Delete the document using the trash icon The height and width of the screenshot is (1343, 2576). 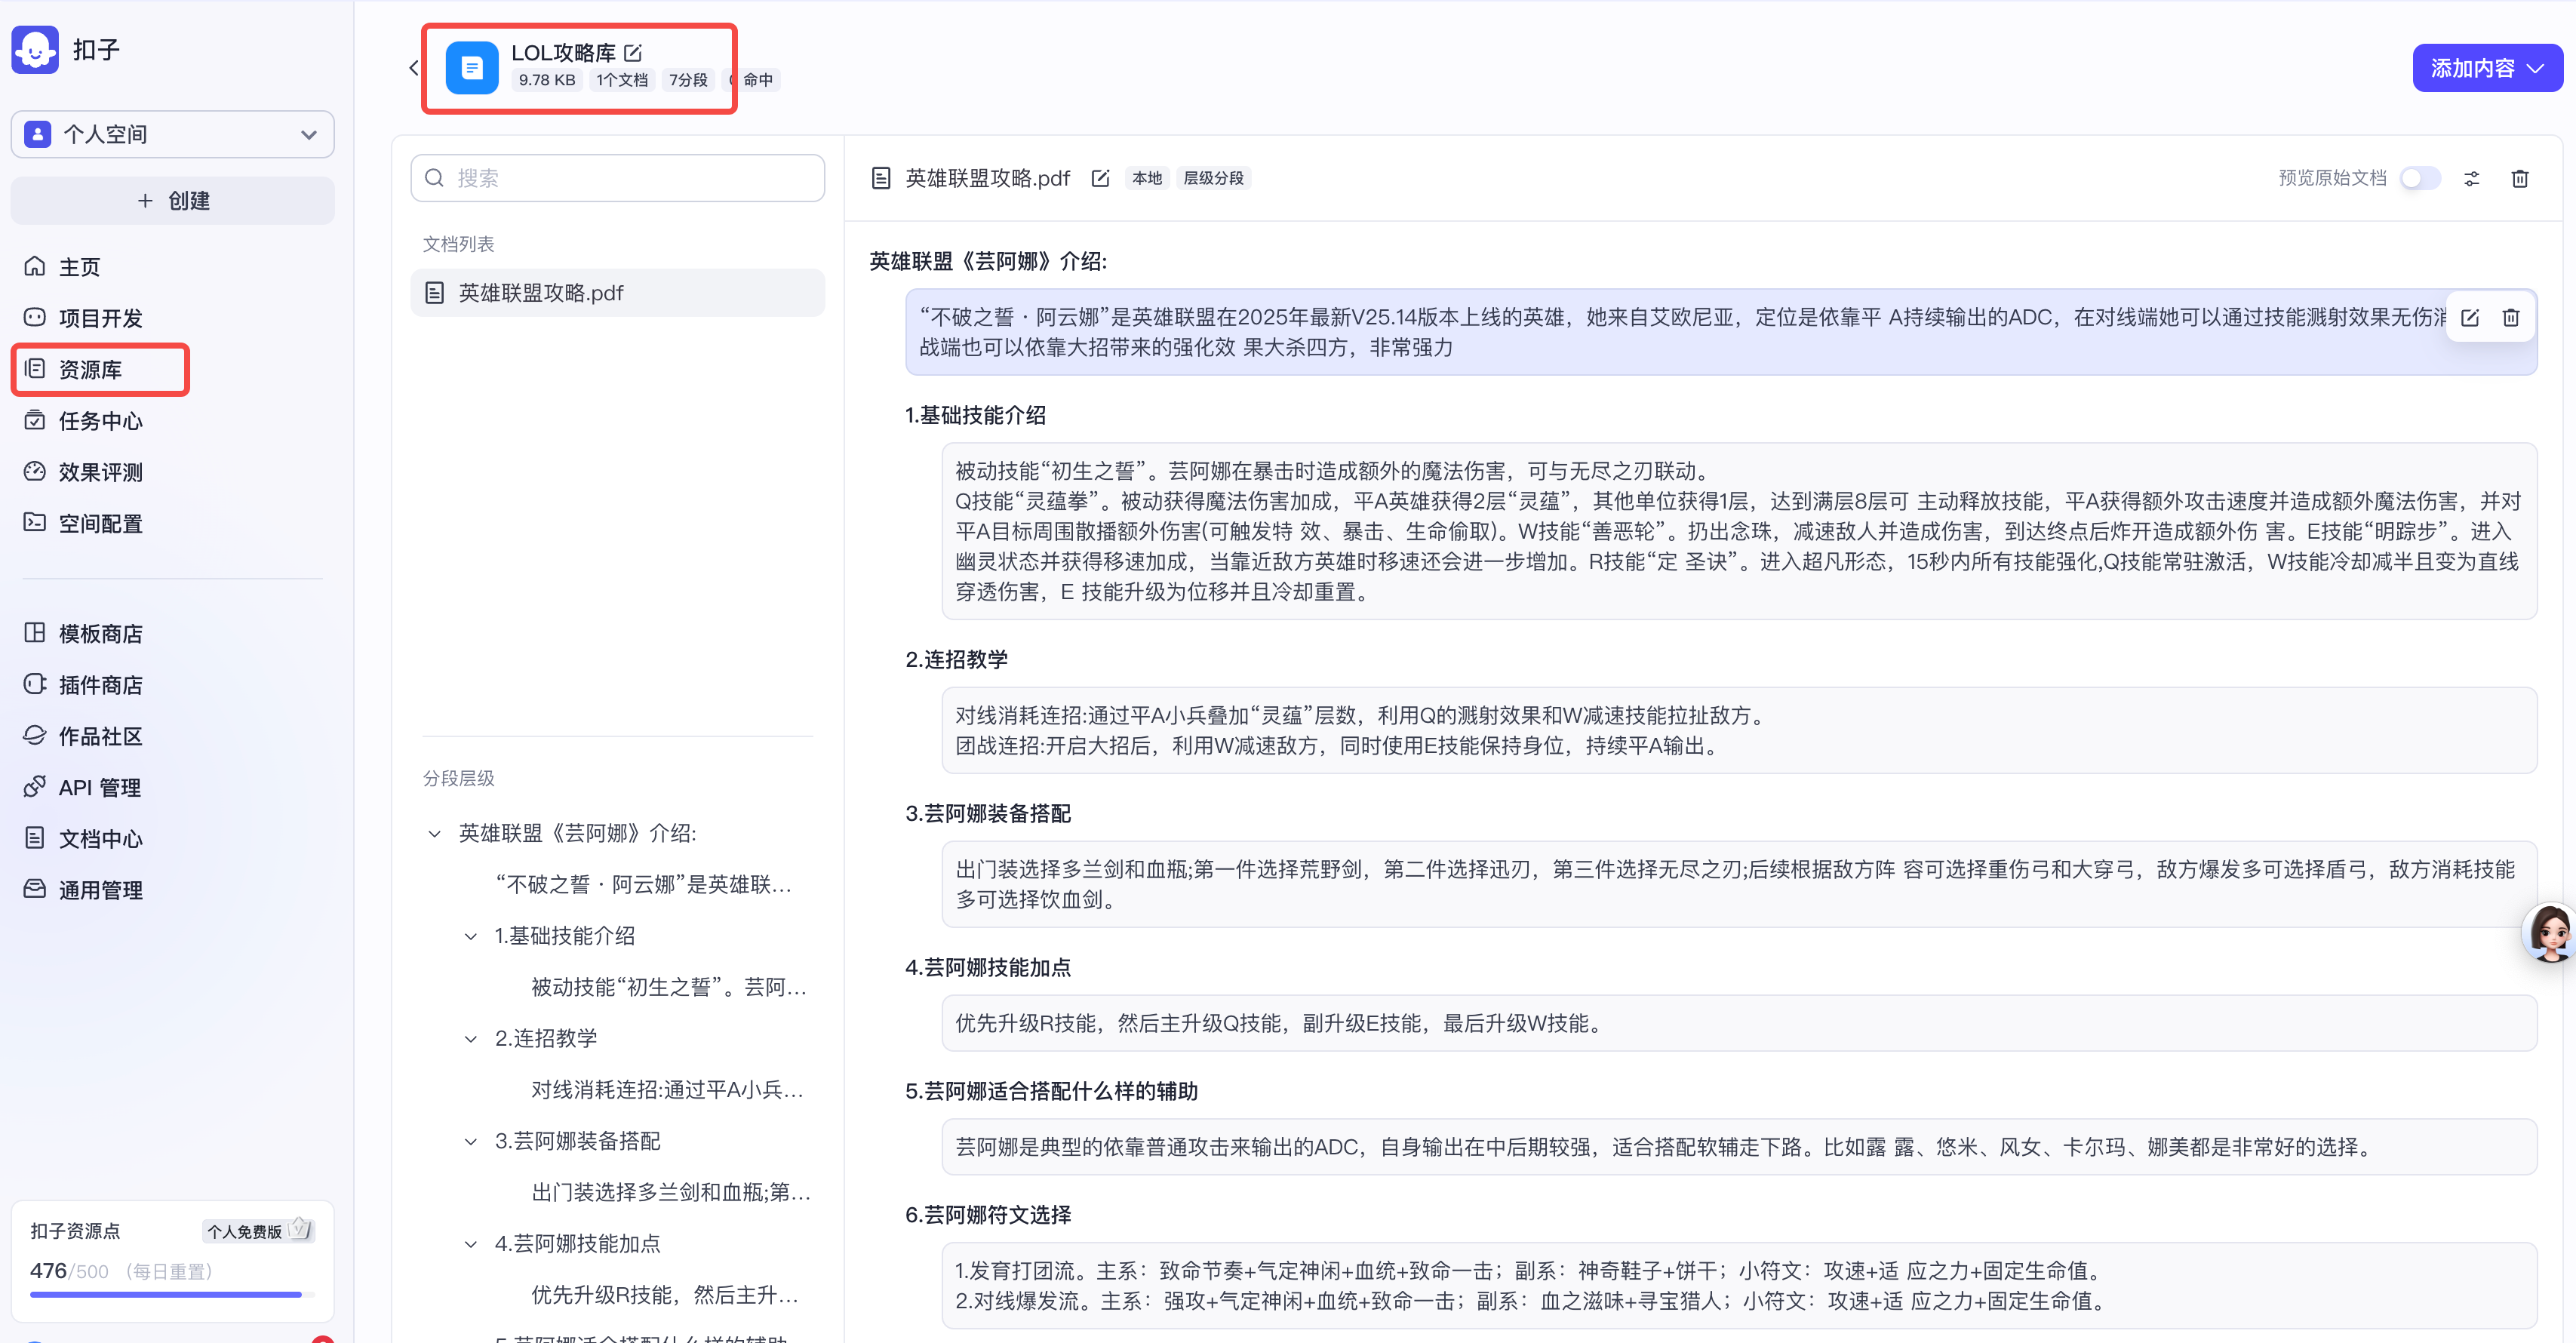point(2521,178)
